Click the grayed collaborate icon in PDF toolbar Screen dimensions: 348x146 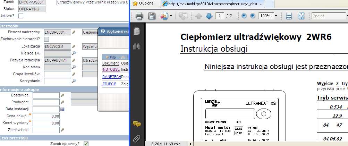click(x=183, y=16)
